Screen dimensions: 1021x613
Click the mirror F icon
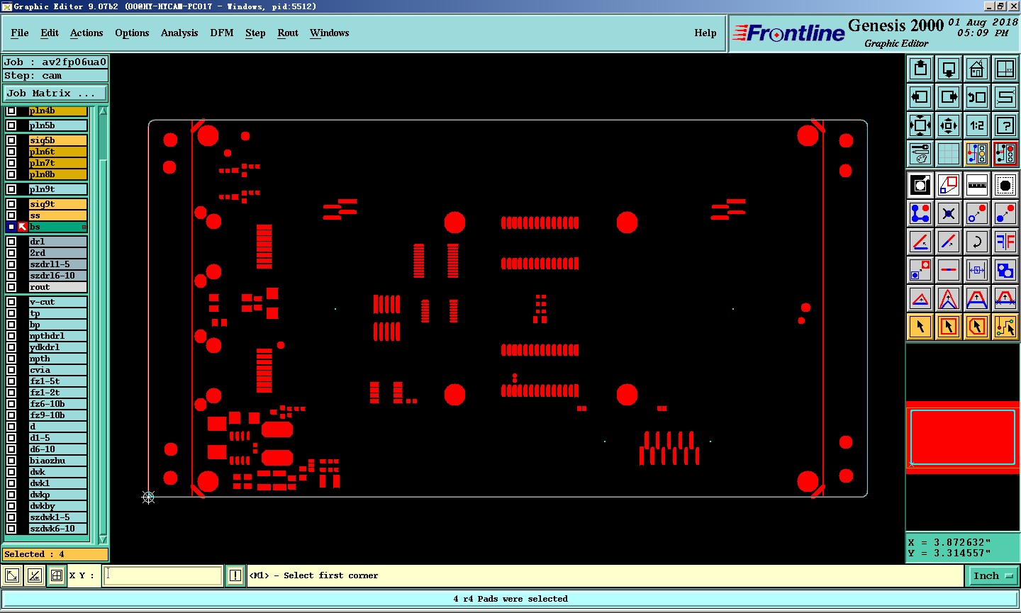click(1005, 242)
